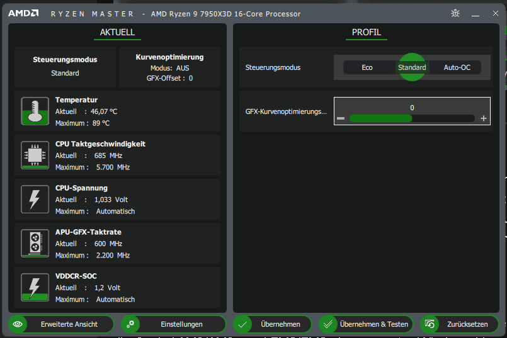Click the Zurücksetzen button
The image size is (507, 338).
tap(460, 324)
